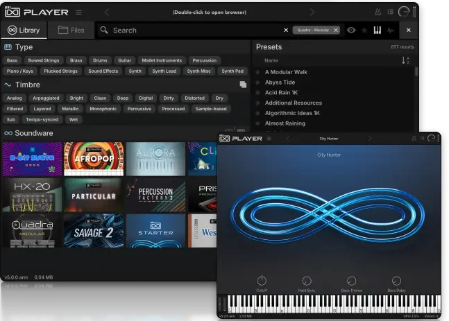
Task: Switch to the Library tab
Action: pyautogui.click(x=24, y=30)
